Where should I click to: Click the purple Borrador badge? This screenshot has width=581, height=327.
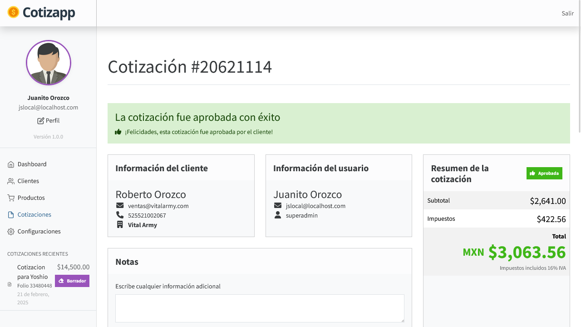(x=72, y=281)
